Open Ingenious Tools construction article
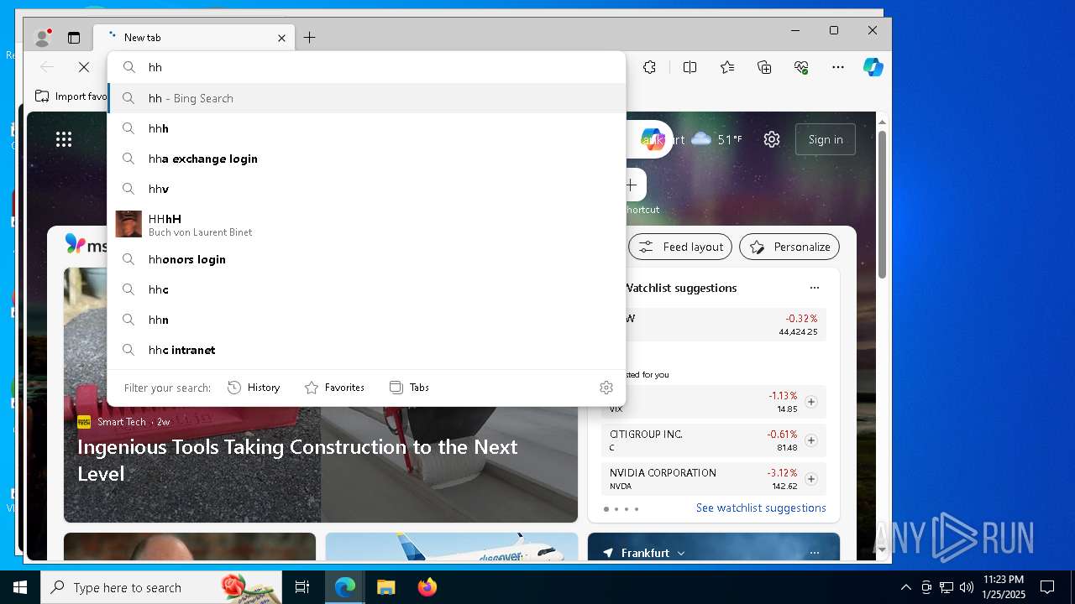This screenshot has height=604, width=1075. tap(297, 460)
